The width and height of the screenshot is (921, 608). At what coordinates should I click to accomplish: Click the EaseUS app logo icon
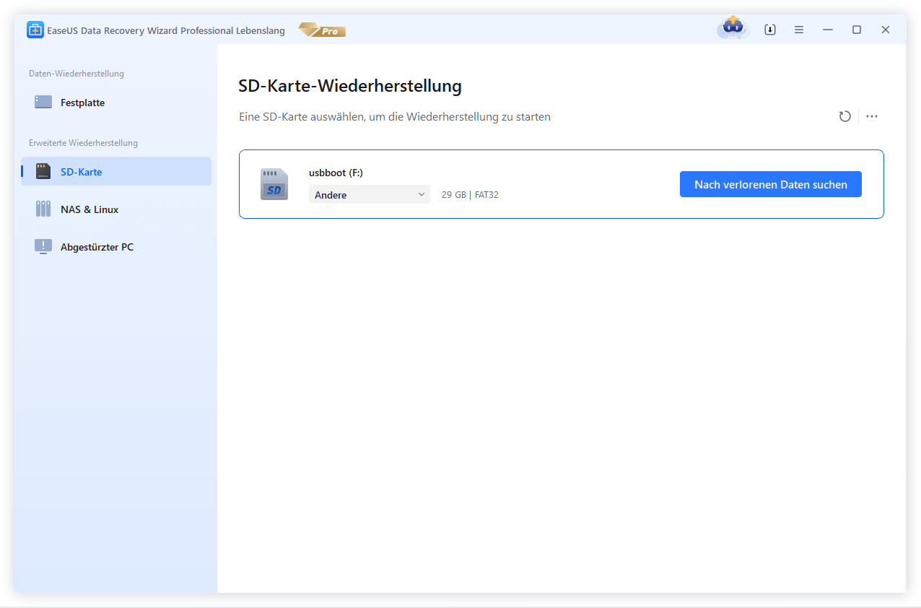click(x=35, y=30)
